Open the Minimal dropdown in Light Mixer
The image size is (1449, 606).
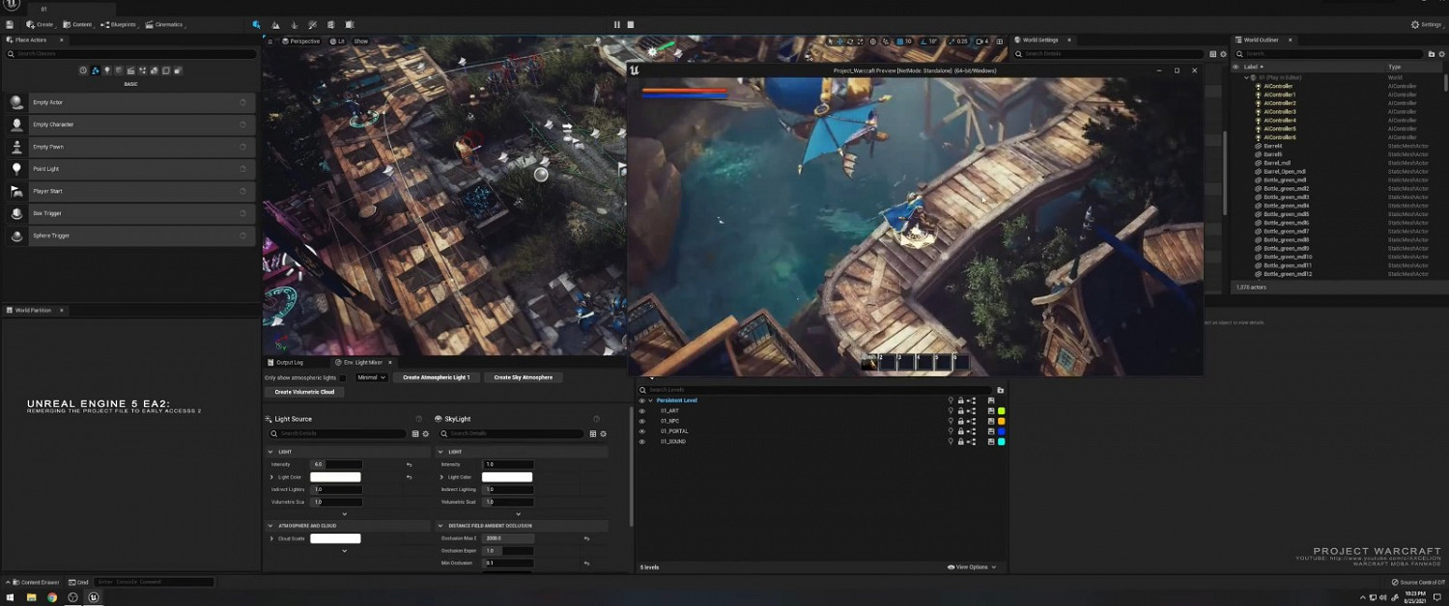(371, 377)
